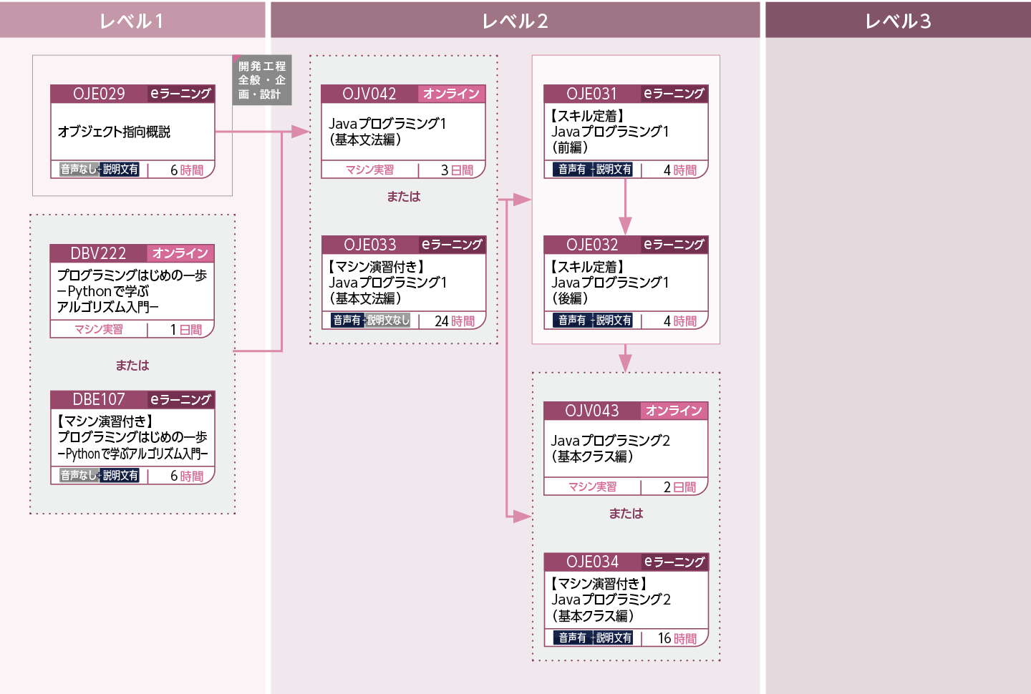The image size is (1031, 694).
Task: Open the OJV042 Javaプログラミング1 course card
Action: point(403,132)
